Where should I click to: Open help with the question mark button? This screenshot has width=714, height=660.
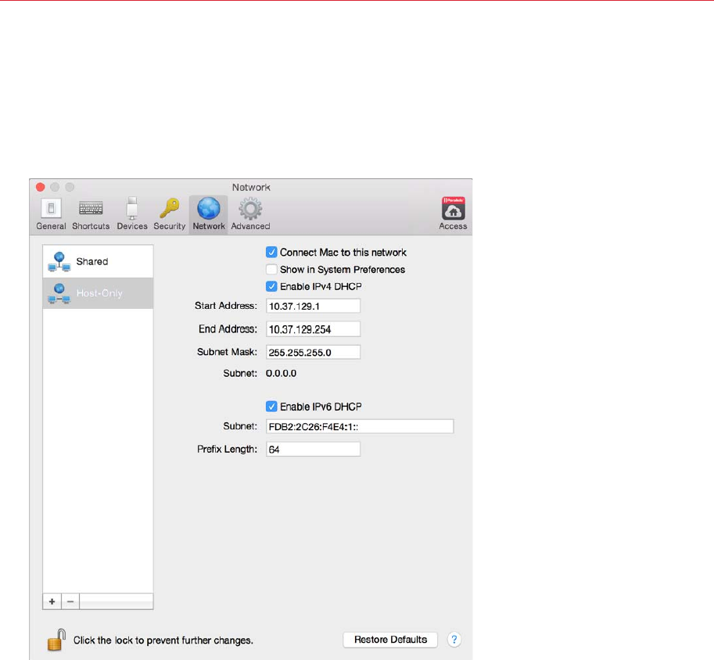coord(454,640)
